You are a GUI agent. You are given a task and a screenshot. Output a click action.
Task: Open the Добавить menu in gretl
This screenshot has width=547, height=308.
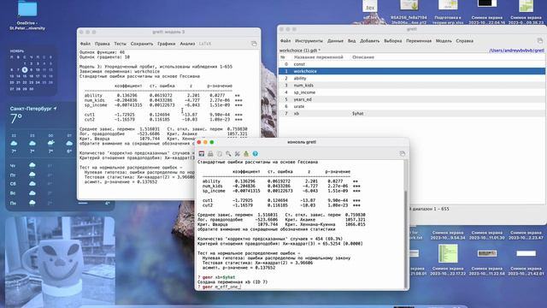[370, 41]
